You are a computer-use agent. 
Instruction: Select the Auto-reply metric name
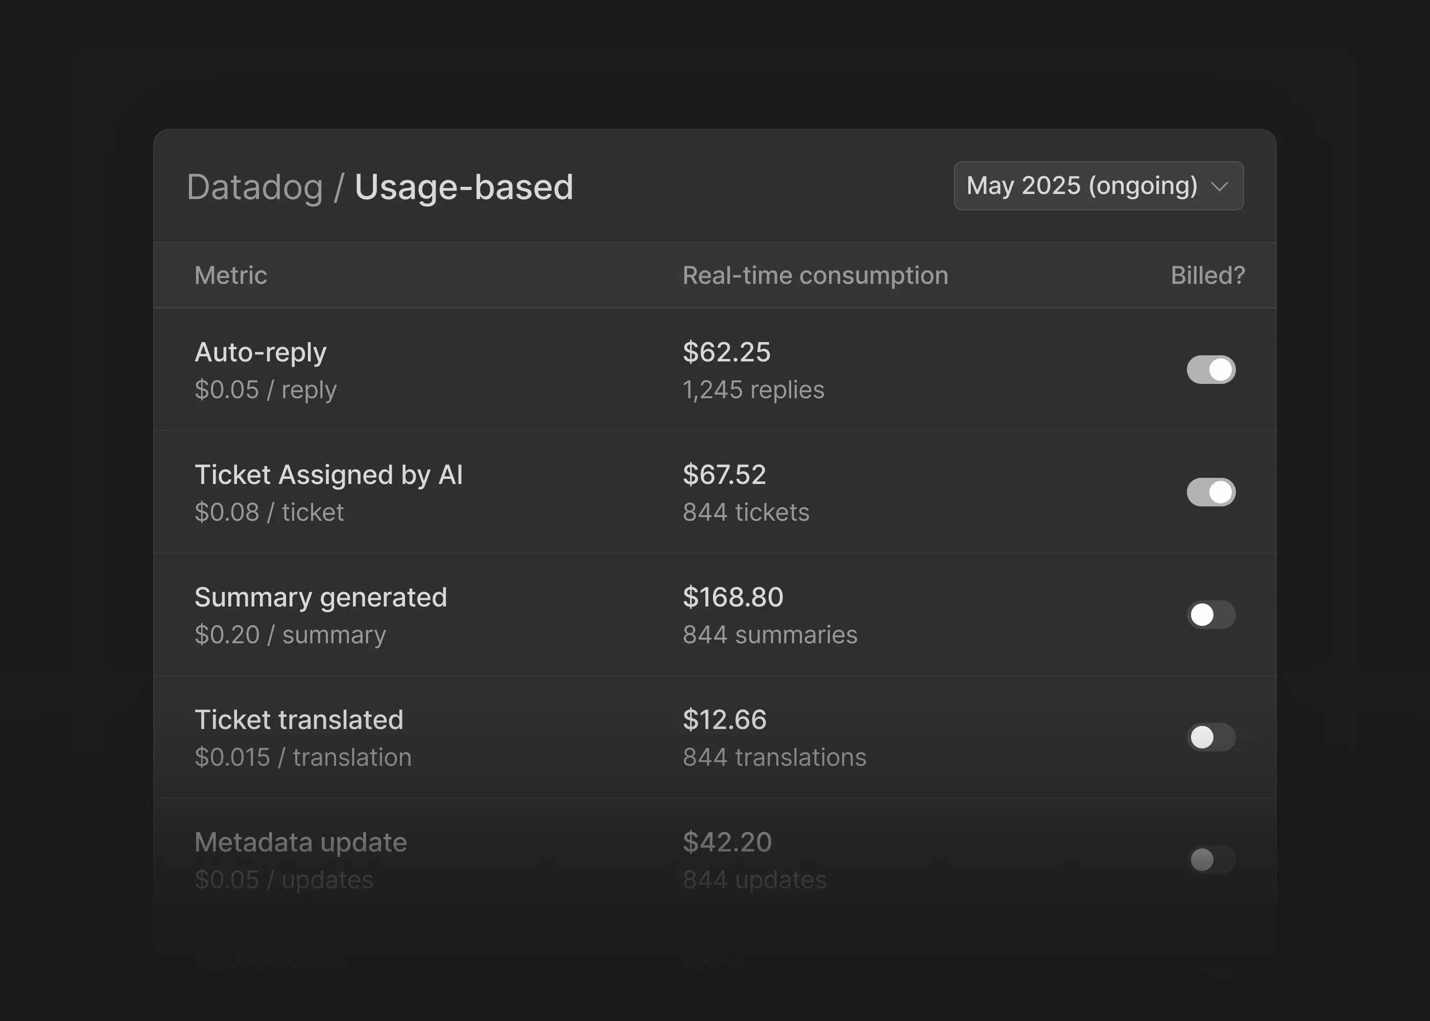[260, 352]
